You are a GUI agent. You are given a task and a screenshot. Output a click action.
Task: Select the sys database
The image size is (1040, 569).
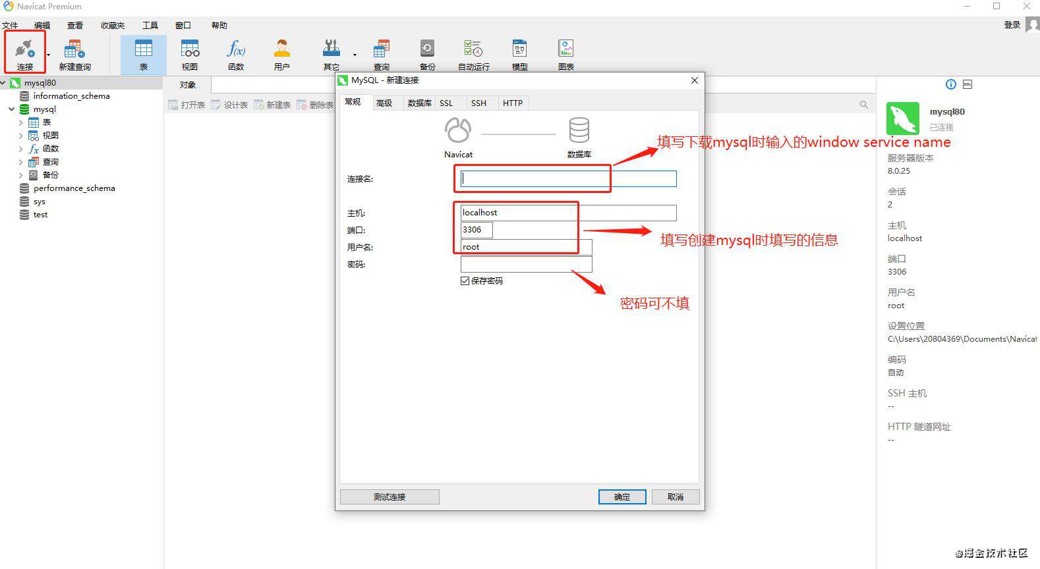(x=39, y=202)
